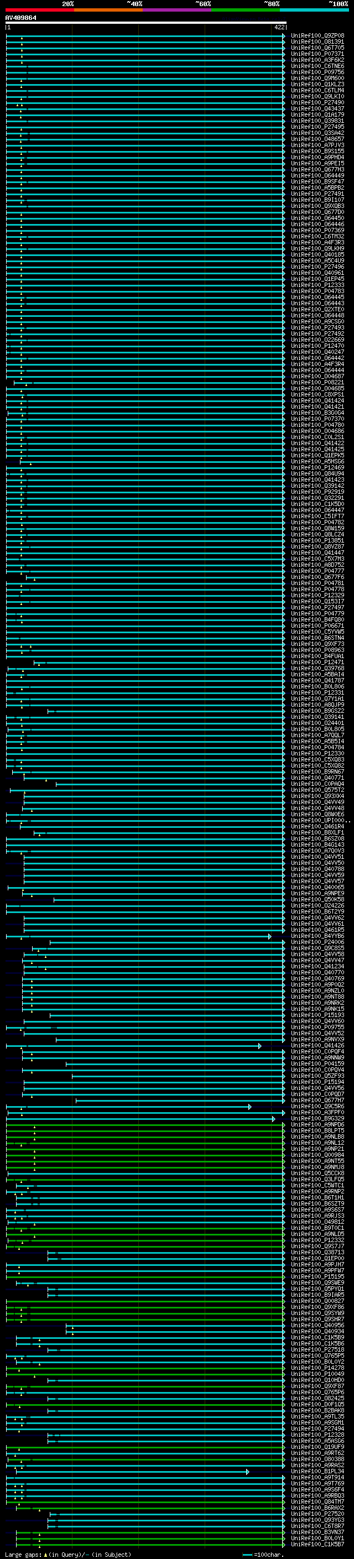Click the purple ~60% identity legend segment
Image resolution: width=354 pixels, height=1559 pixels.
pos(178,10)
